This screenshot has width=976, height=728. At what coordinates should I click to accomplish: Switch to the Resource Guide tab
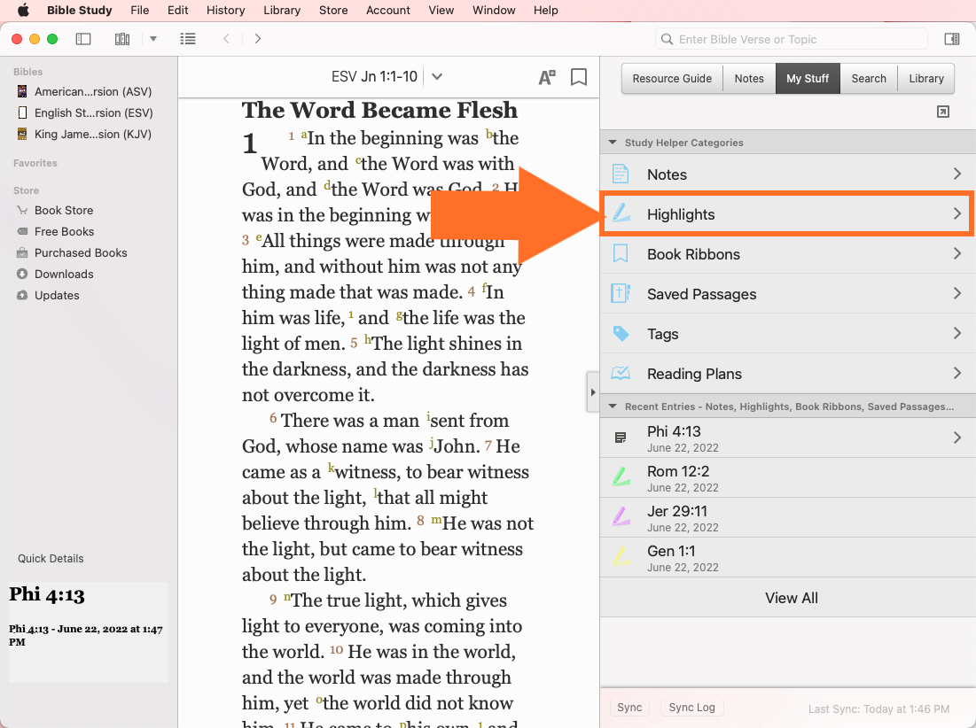(672, 78)
